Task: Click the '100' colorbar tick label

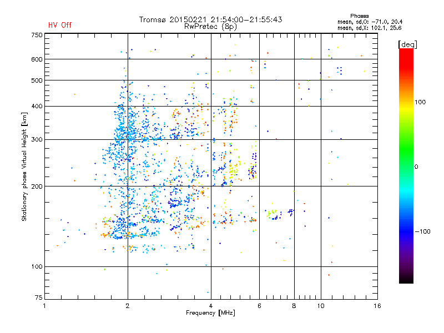Action: tap(420, 102)
